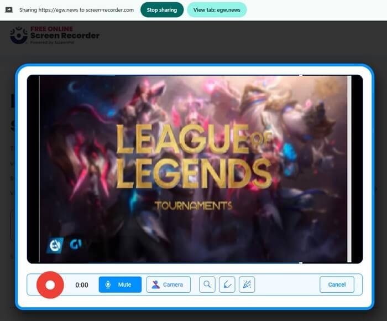Open the confetti effects tool
The height and width of the screenshot is (321, 387).
[247, 284]
